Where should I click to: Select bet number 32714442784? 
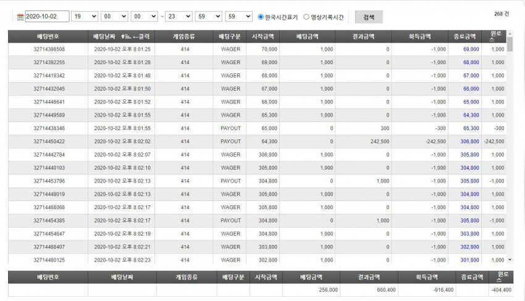49,155
